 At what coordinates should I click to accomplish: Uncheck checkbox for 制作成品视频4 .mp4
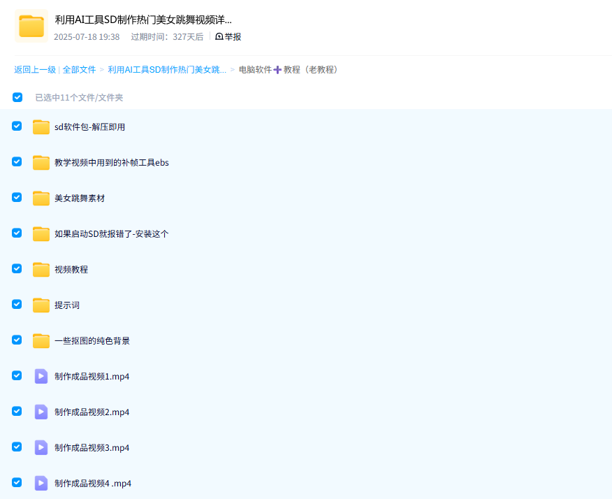(17, 483)
